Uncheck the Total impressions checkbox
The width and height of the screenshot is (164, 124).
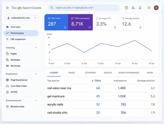point(72,18)
